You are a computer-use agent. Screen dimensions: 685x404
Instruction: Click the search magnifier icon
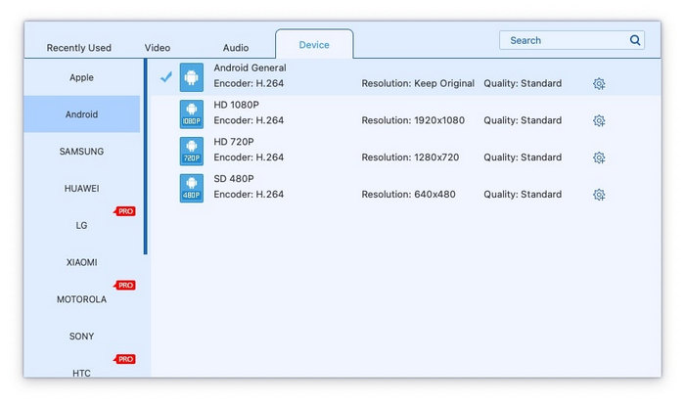[635, 40]
